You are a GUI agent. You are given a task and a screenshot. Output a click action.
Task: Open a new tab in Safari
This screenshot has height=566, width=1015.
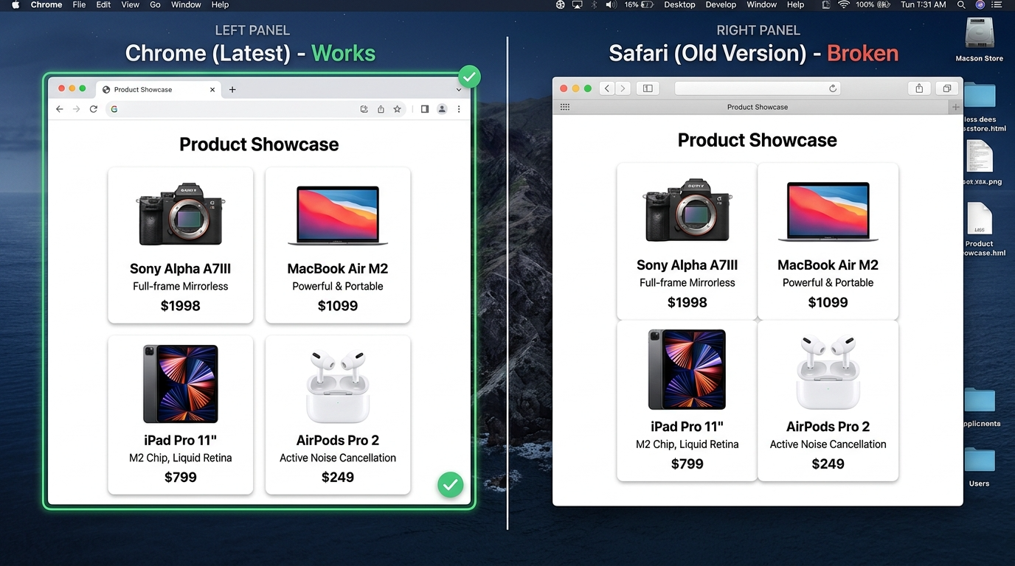click(x=956, y=107)
